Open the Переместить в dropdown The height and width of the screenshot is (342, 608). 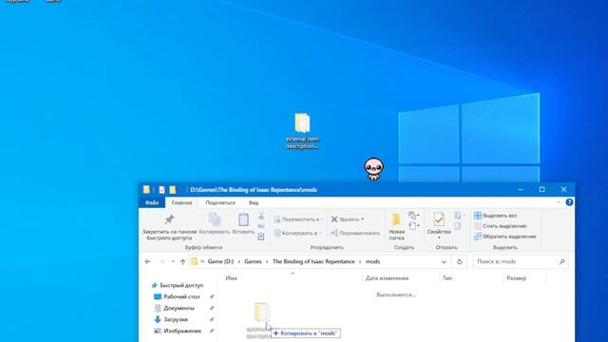coord(298,219)
